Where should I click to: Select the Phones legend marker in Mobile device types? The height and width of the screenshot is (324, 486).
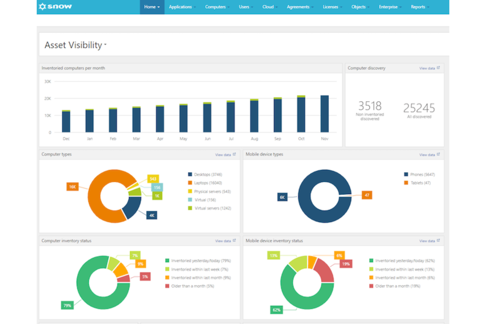point(405,174)
